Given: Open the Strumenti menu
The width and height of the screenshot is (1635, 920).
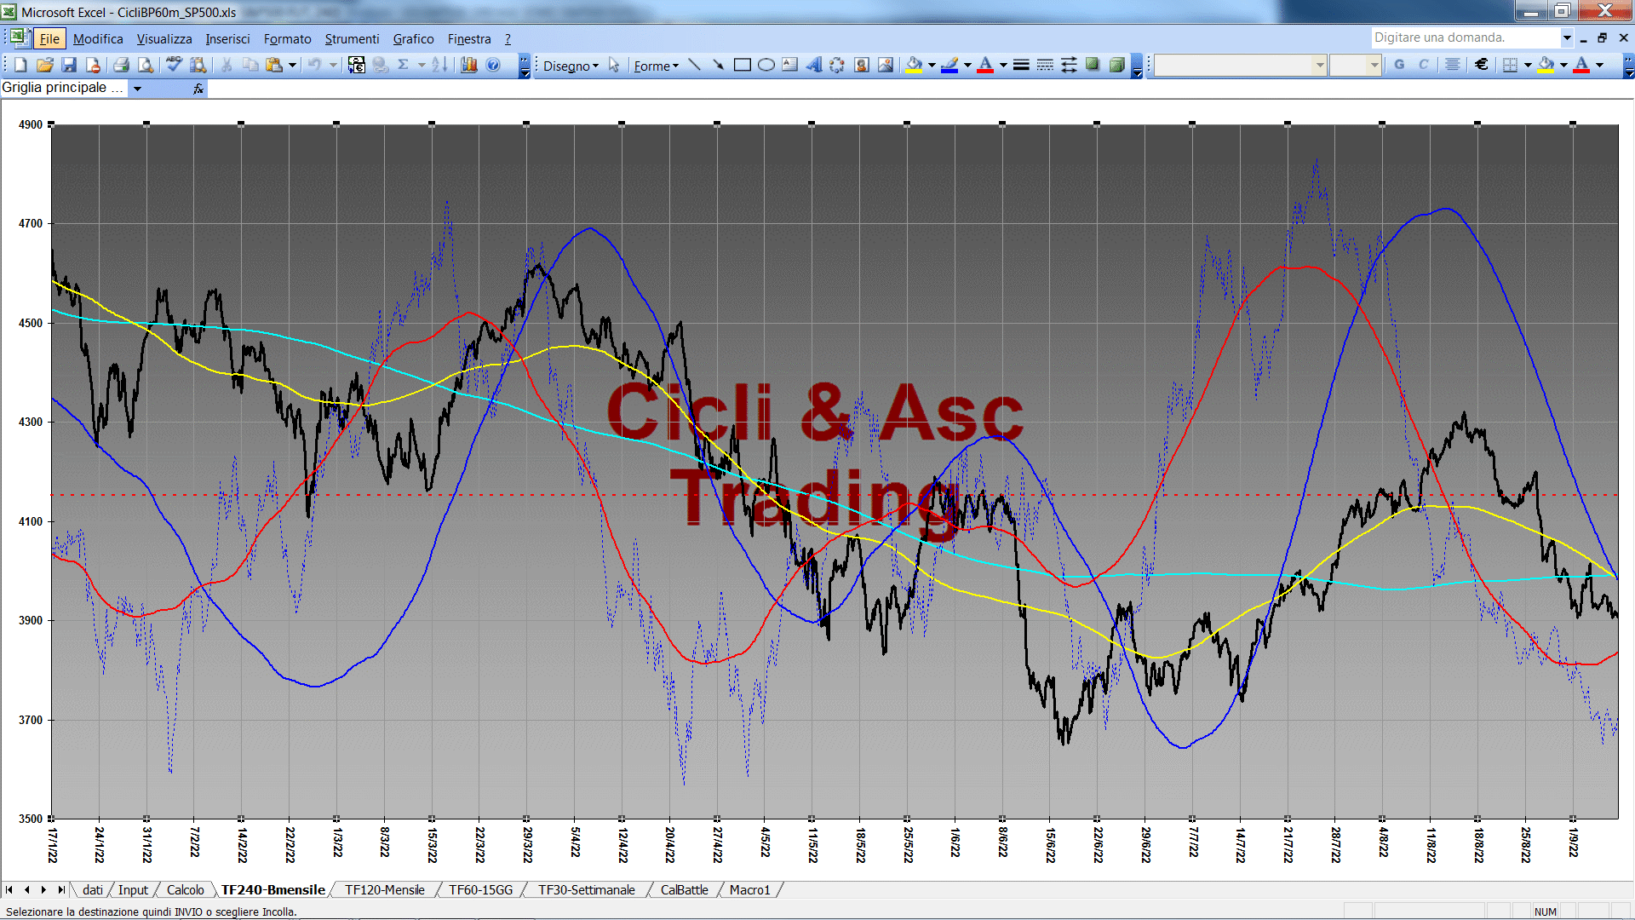Looking at the screenshot, I should [x=352, y=38].
